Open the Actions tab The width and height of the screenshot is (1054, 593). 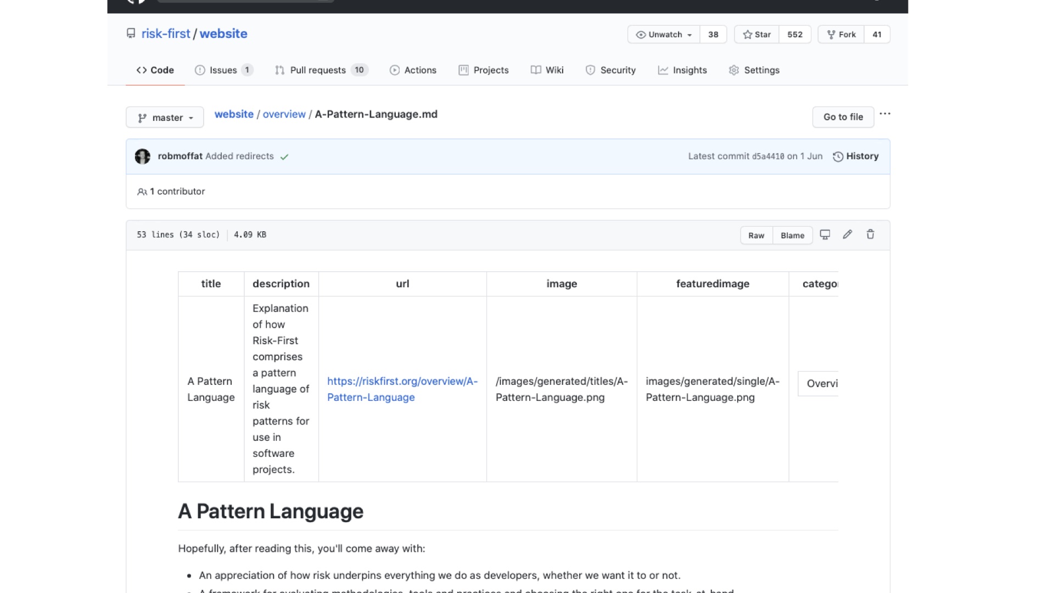[x=413, y=70]
